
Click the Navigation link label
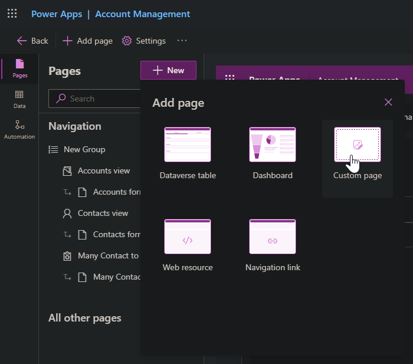click(x=273, y=267)
